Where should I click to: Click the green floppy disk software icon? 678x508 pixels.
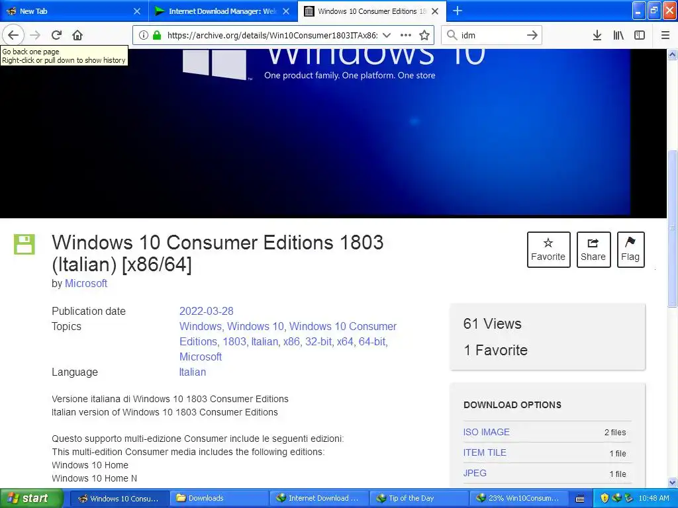(x=24, y=244)
